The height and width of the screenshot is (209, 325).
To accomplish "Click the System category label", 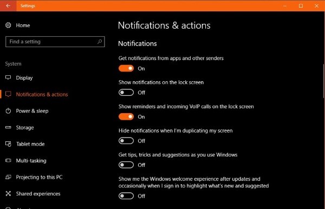I will (x=13, y=64).
